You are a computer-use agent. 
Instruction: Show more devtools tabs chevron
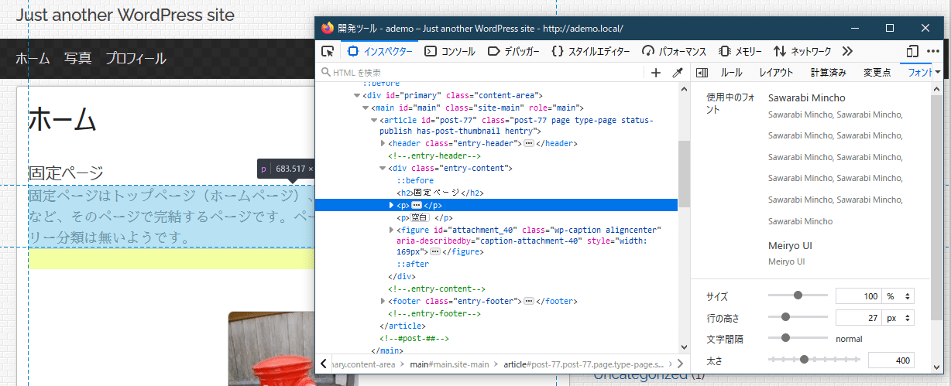[x=847, y=51]
